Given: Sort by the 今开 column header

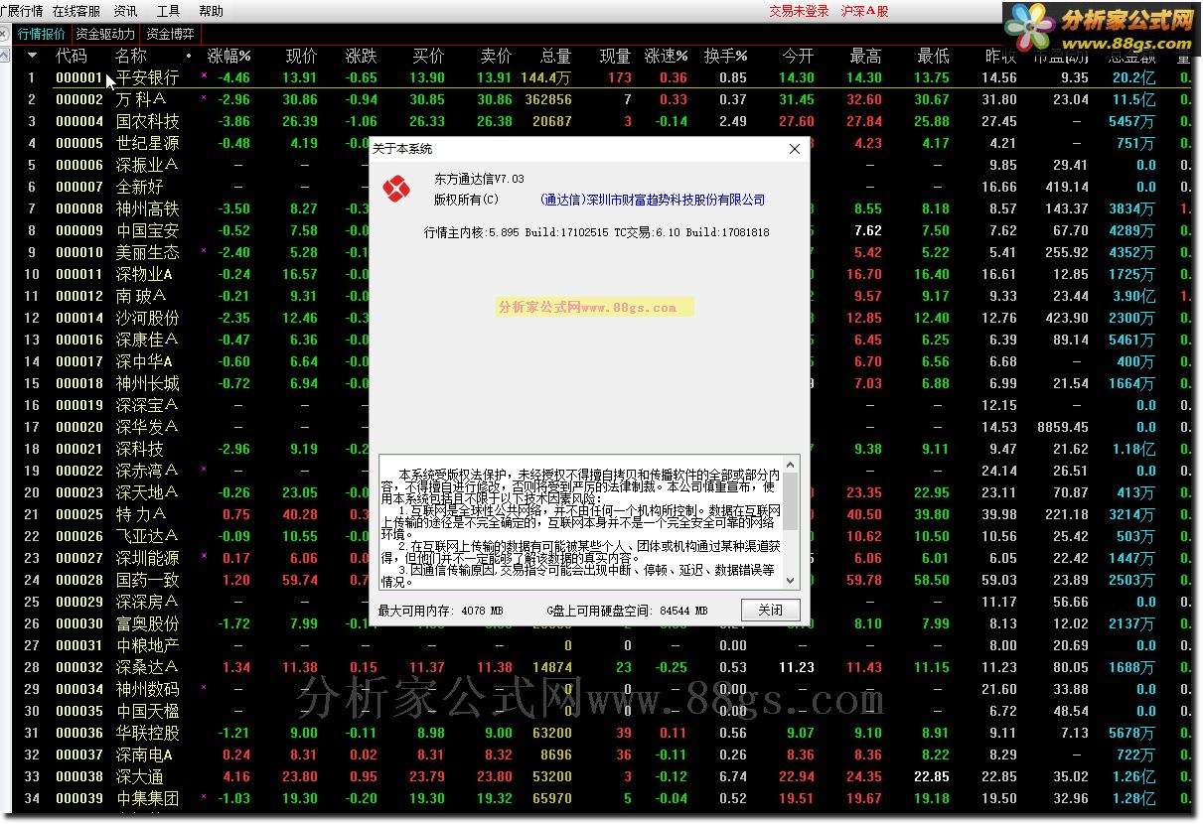Looking at the screenshot, I should coord(799,56).
